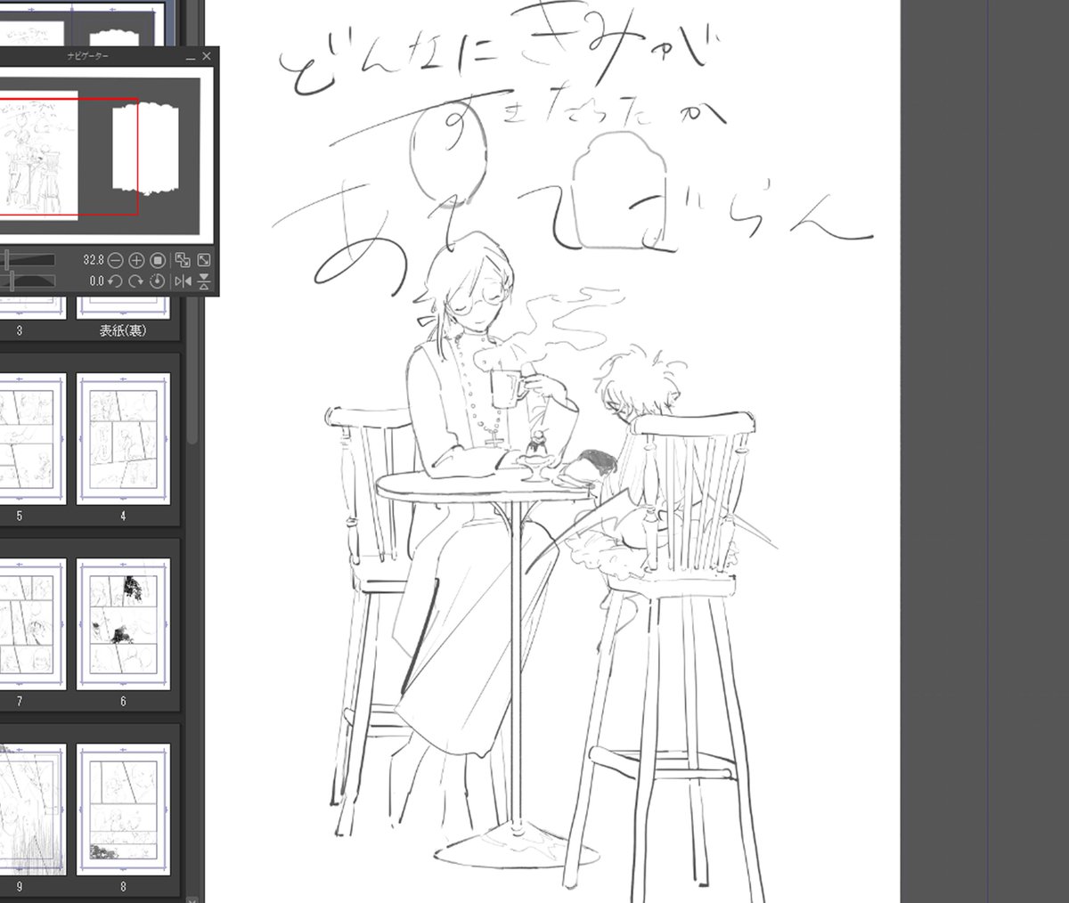Open page 8 thumbnail

pos(123,809)
